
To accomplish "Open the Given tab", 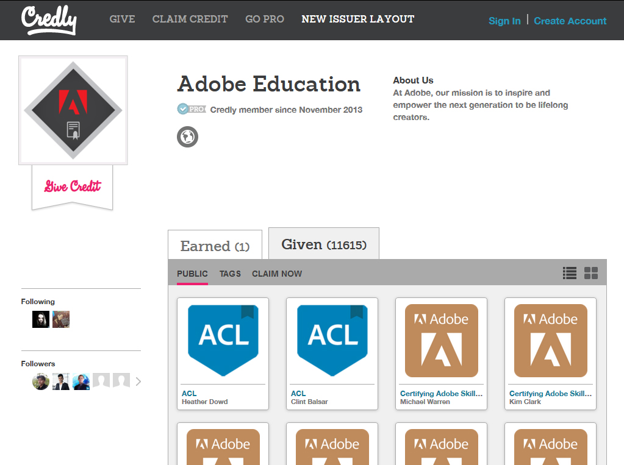I will pos(323,244).
